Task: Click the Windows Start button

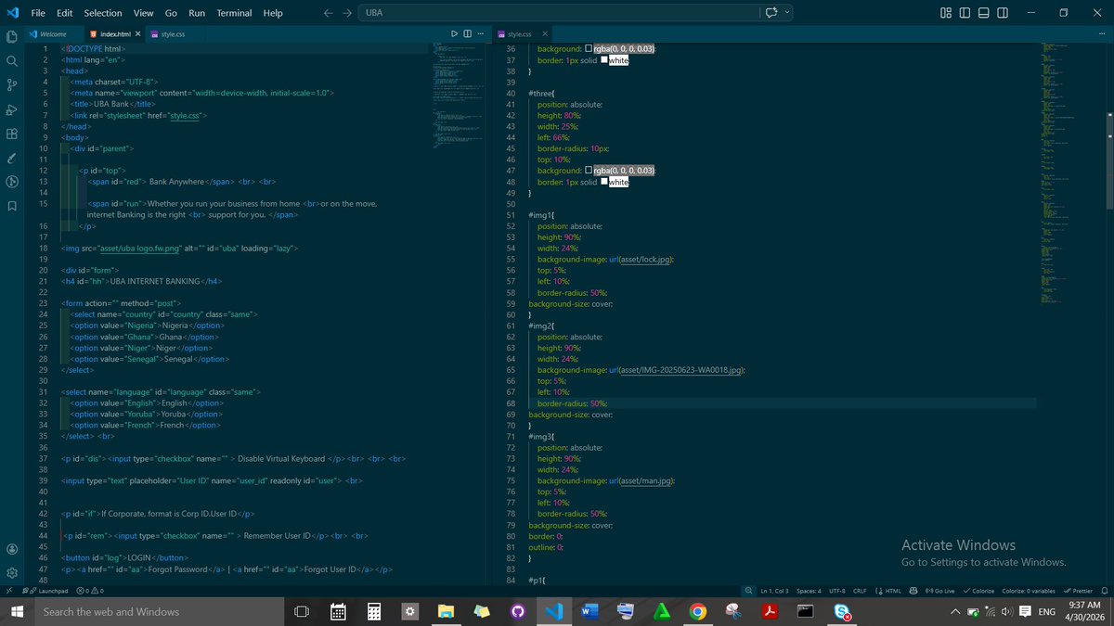Action: click(x=17, y=612)
